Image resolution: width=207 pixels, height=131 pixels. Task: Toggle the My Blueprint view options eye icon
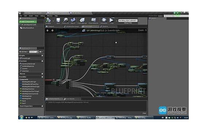click(40, 52)
